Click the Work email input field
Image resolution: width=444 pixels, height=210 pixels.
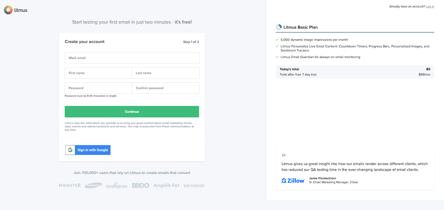(x=132, y=58)
